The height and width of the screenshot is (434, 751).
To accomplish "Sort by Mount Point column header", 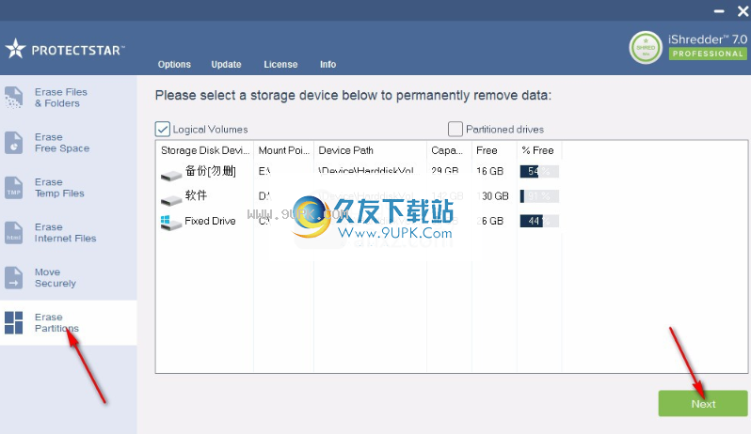I will coord(283,150).
